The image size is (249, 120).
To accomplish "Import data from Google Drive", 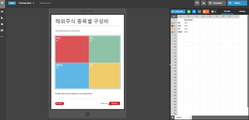I will click(x=189, y=12).
